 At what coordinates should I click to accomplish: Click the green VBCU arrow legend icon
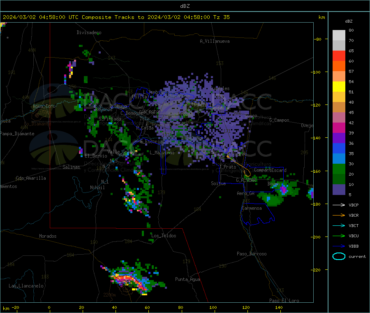(x=339, y=236)
